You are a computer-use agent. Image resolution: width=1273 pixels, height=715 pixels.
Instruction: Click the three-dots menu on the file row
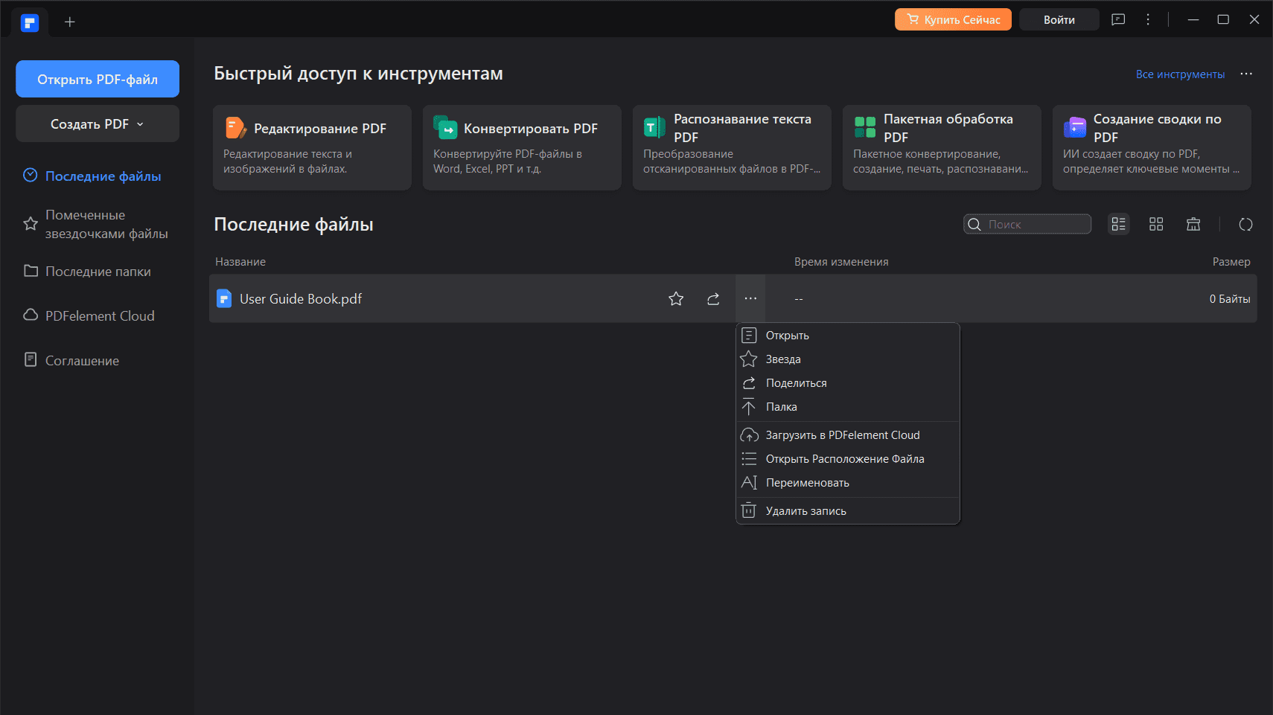pyautogui.click(x=750, y=299)
